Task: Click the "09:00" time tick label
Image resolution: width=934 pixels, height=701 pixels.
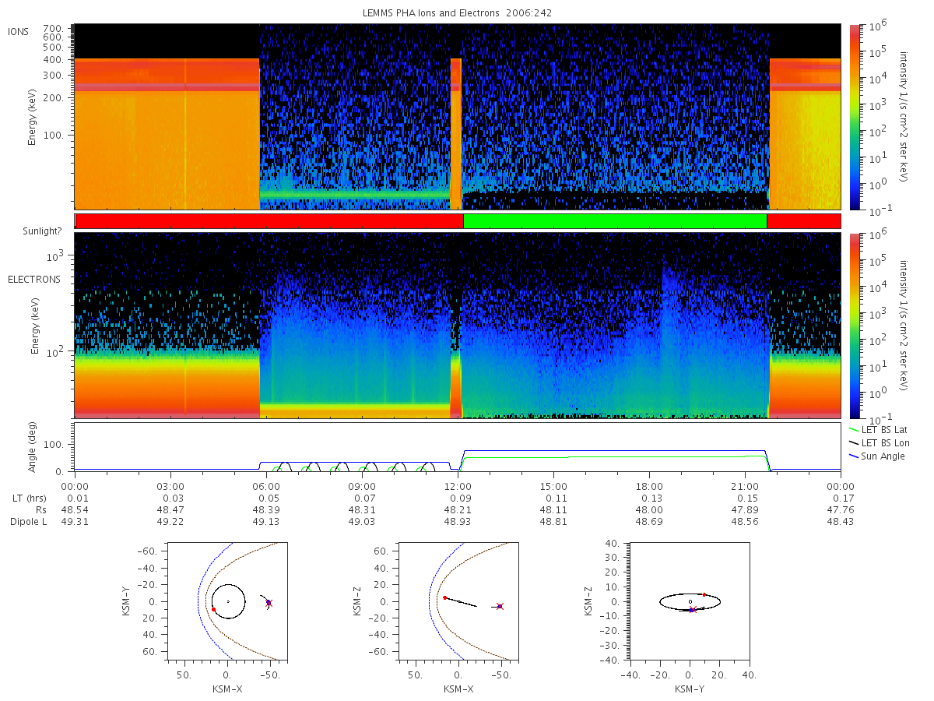Action: [x=362, y=486]
